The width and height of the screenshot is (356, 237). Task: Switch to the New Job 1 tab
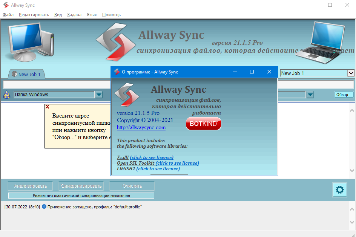pos(26,74)
